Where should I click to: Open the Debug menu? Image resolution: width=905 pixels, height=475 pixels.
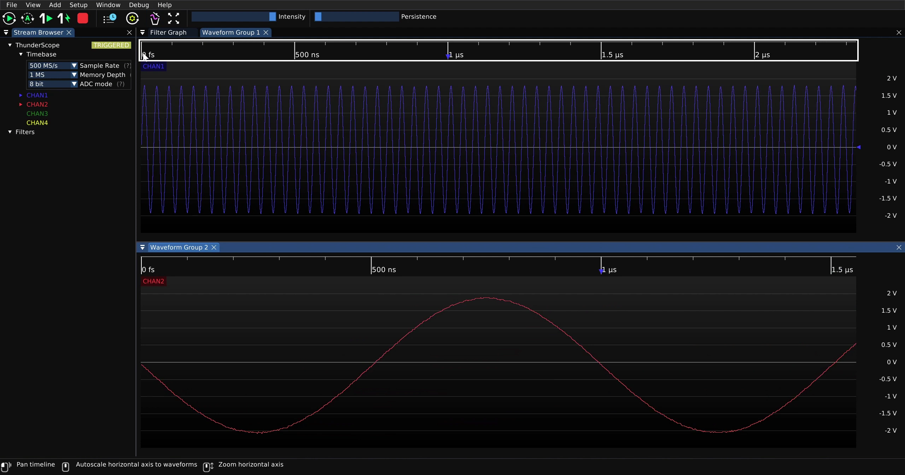[139, 5]
